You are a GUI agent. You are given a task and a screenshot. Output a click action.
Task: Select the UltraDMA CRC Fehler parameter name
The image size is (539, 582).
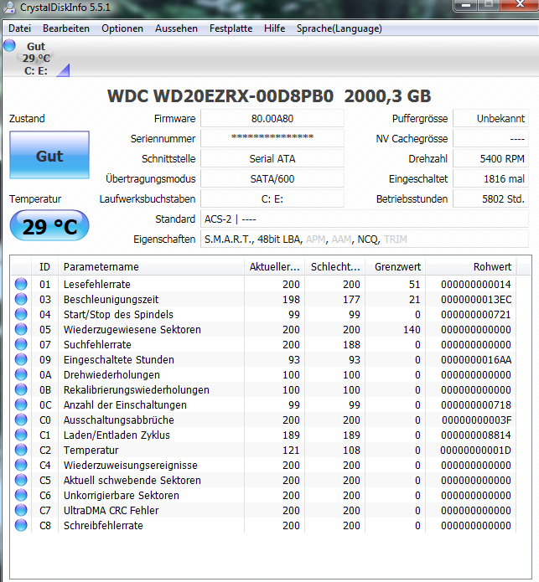click(111, 510)
